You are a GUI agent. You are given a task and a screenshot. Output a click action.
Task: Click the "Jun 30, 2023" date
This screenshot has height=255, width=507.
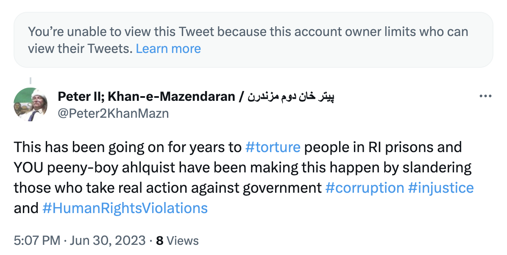point(108,241)
